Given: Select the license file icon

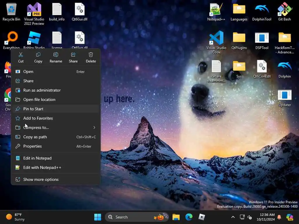Looking at the screenshot, I should click(x=57, y=40).
